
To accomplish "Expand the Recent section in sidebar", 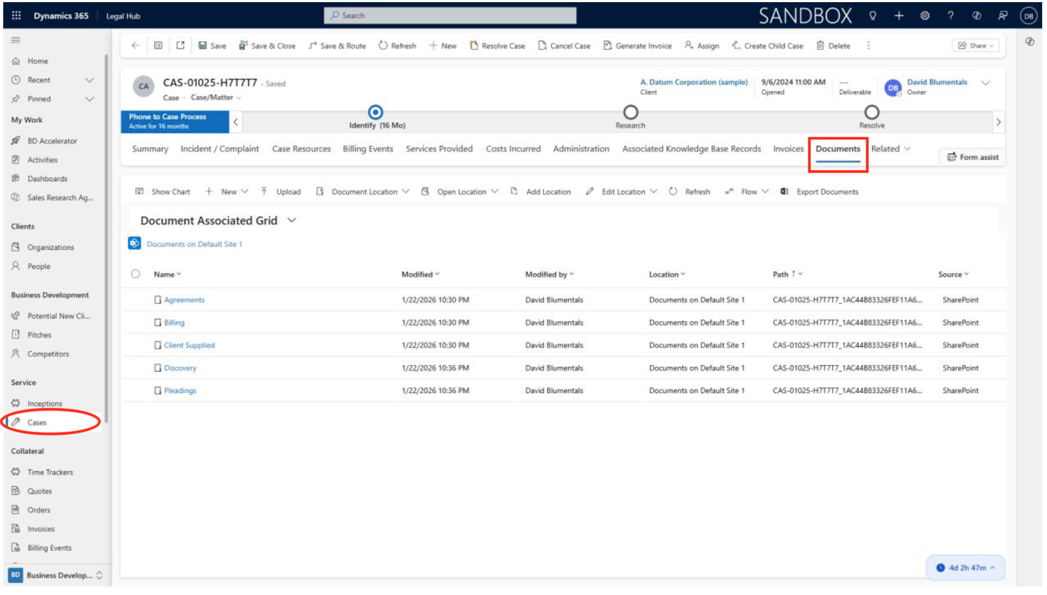I will pos(90,80).
